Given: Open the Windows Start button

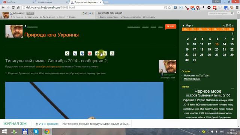Looking at the screenshot, I should pyautogui.click(x=4, y=132).
